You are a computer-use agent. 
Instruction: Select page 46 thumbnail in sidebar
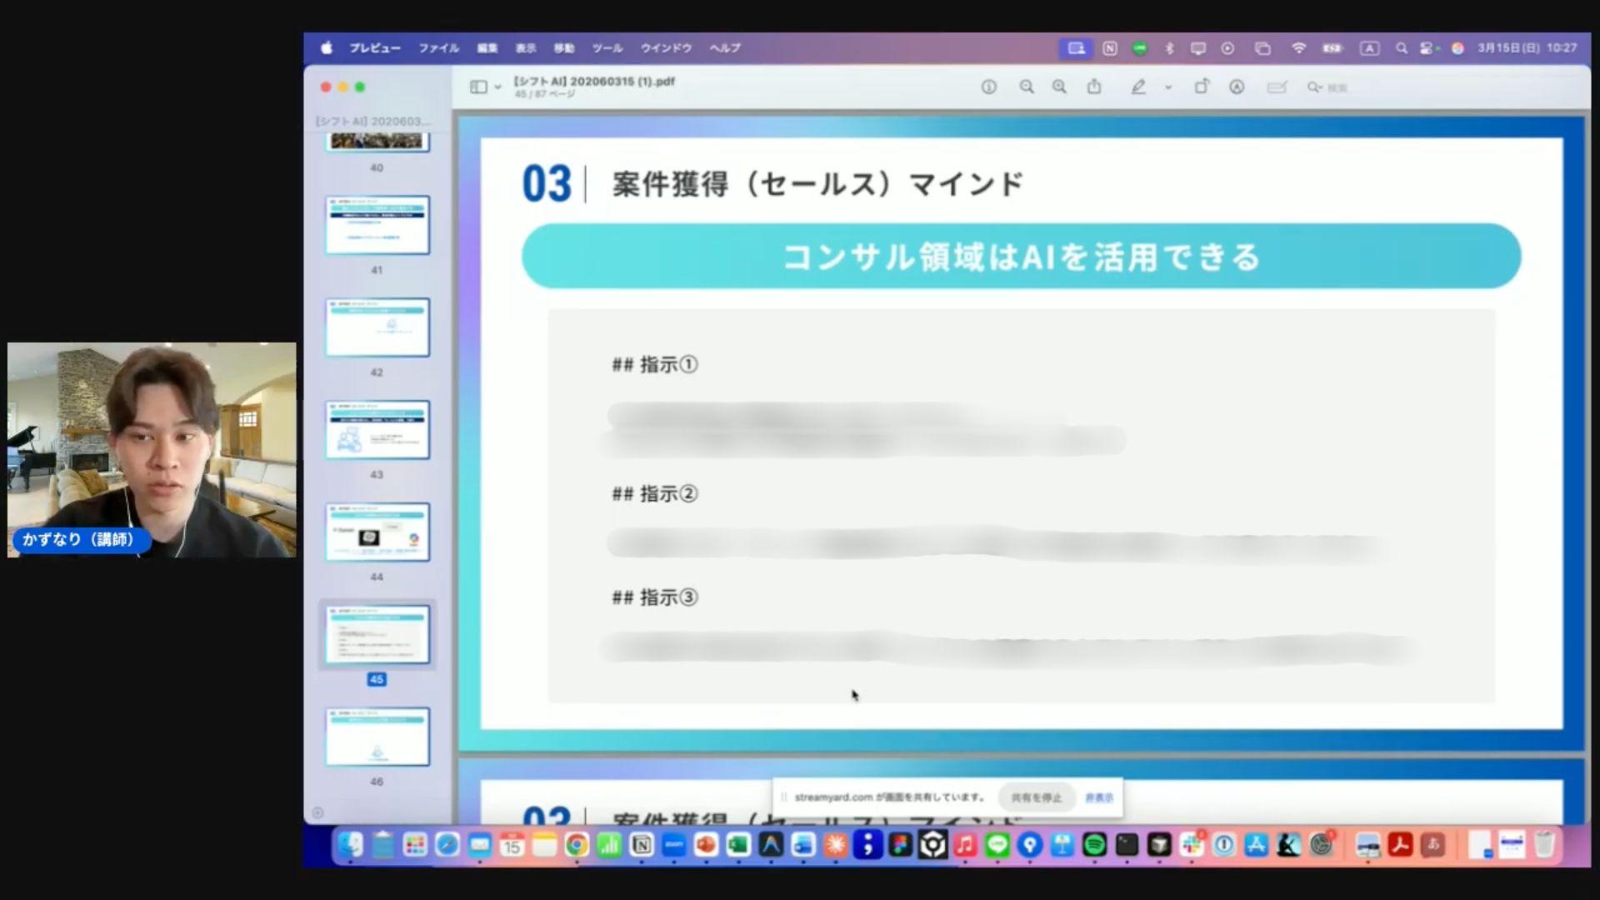[x=377, y=737]
